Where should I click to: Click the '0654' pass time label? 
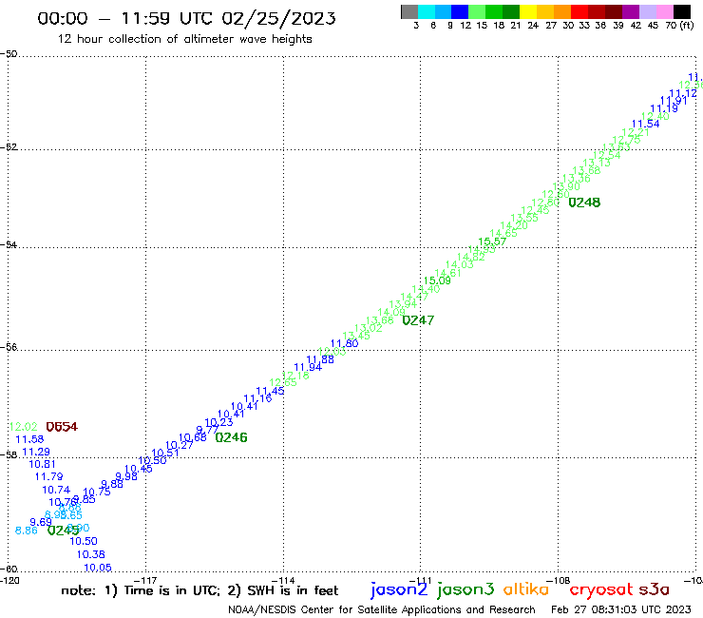pyautogui.click(x=62, y=427)
